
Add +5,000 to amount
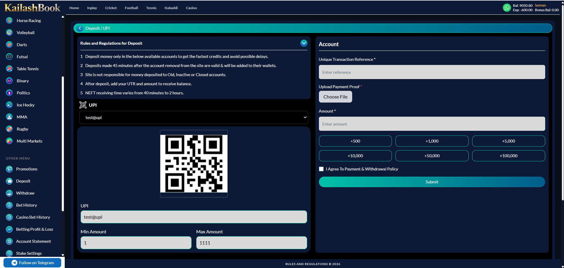click(509, 141)
